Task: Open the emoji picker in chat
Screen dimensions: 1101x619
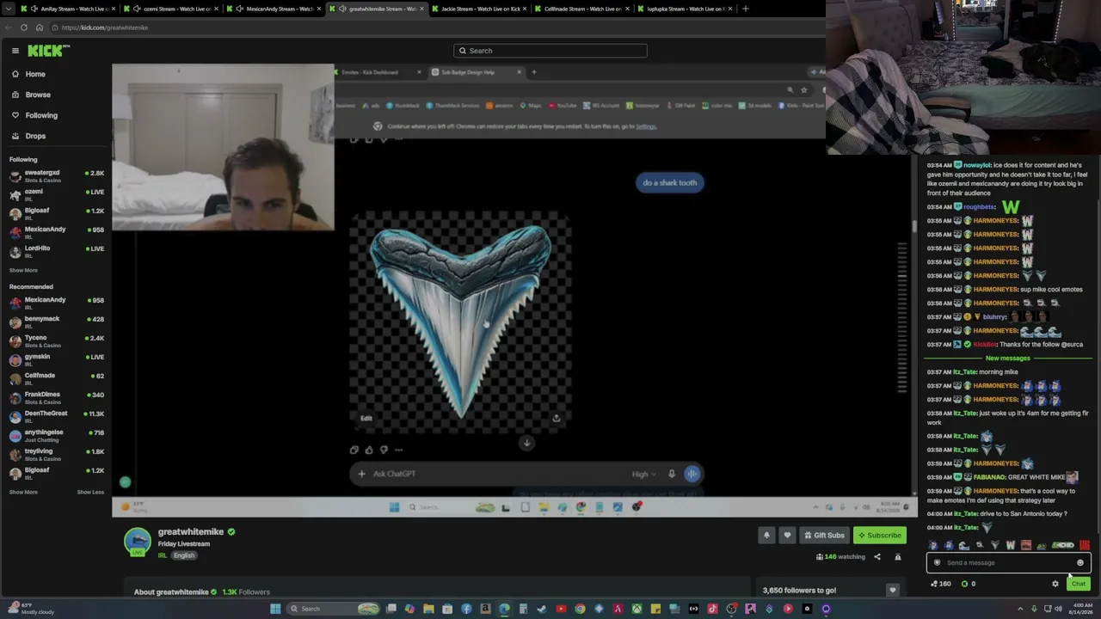Action: pos(1080,563)
